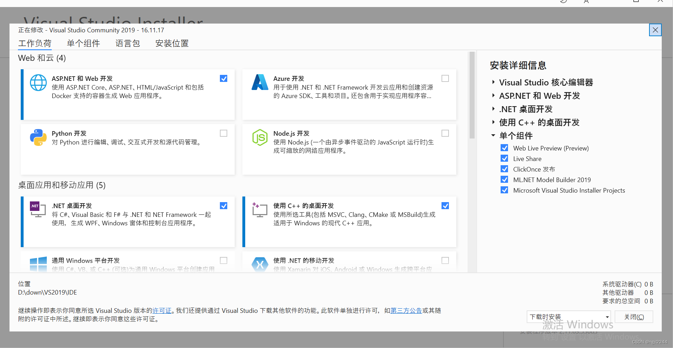Enable the Python 开发 workload checkbox
The width and height of the screenshot is (673, 348).
[223, 133]
